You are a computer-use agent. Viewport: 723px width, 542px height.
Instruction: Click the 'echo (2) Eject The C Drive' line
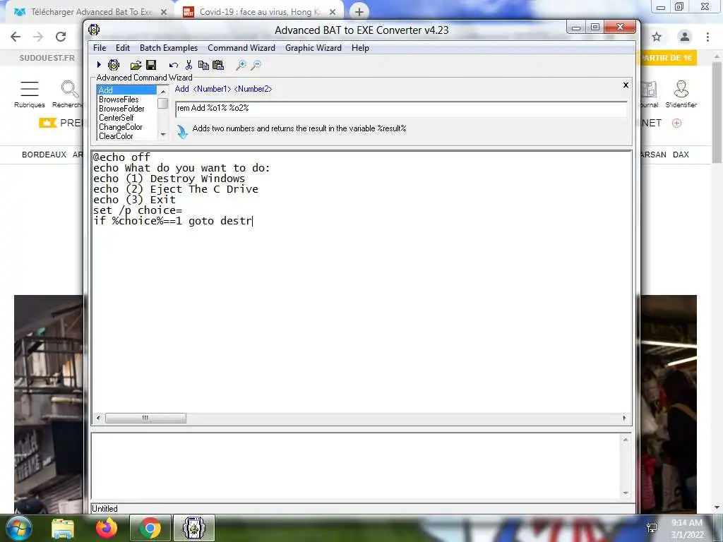[x=176, y=189]
